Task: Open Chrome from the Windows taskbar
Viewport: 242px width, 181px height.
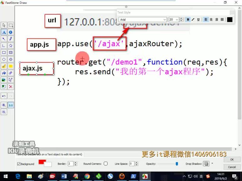Action: point(87,176)
